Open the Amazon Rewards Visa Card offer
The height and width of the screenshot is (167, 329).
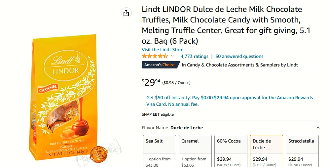[x=230, y=101]
